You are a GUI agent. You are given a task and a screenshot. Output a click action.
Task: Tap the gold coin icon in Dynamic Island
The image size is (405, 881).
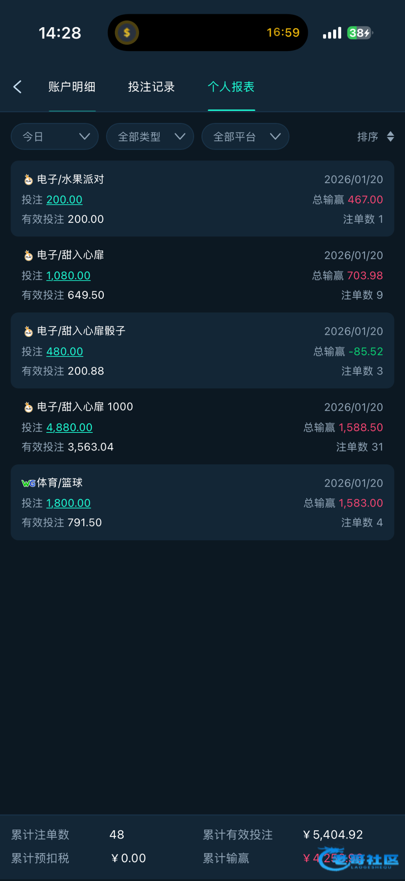[x=127, y=33]
